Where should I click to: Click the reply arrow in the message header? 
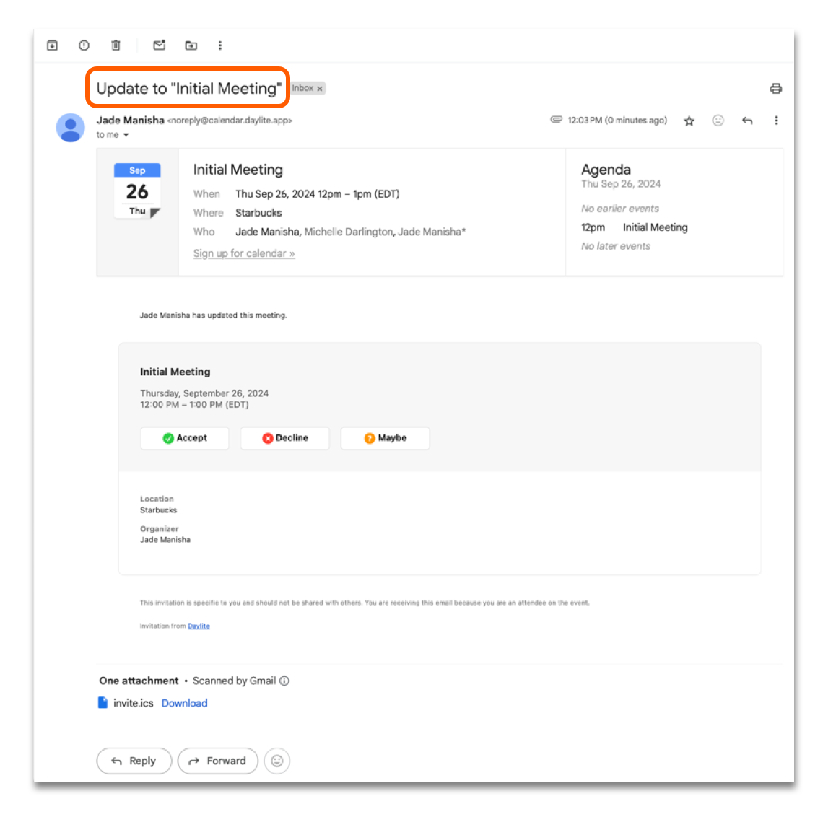pos(747,121)
